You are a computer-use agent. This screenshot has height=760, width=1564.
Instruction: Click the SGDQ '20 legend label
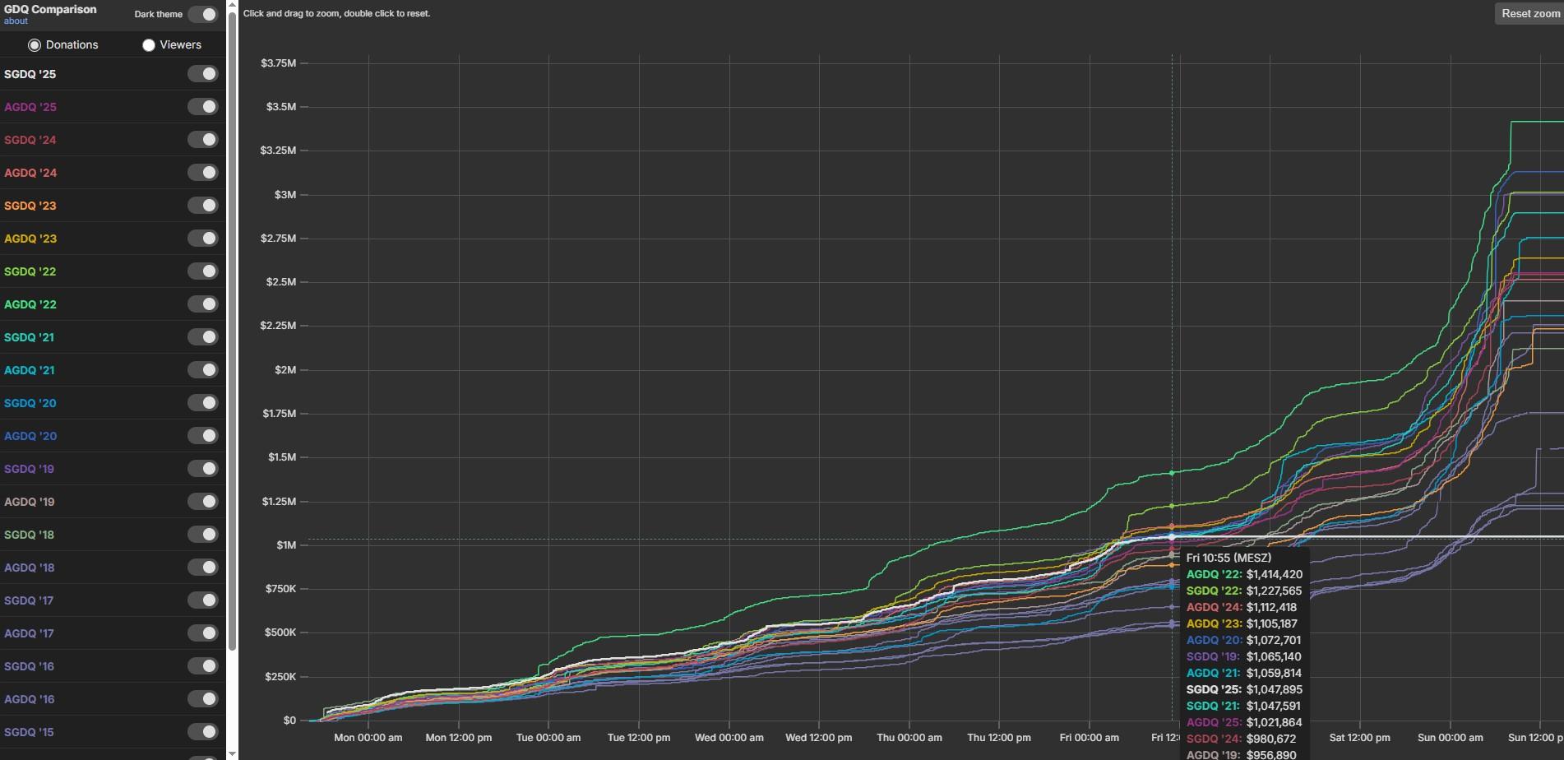click(30, 403)
